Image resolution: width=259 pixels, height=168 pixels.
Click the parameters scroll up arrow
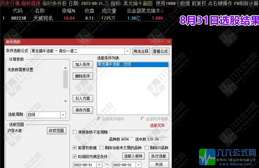(66, 68)
